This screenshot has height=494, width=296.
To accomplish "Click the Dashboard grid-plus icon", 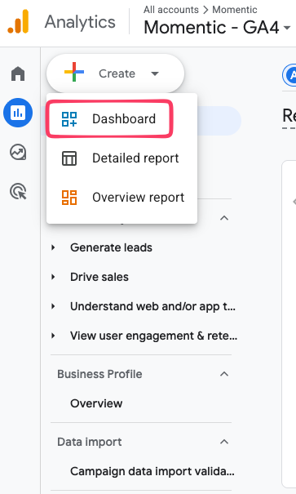I will [x=69, y=119].
